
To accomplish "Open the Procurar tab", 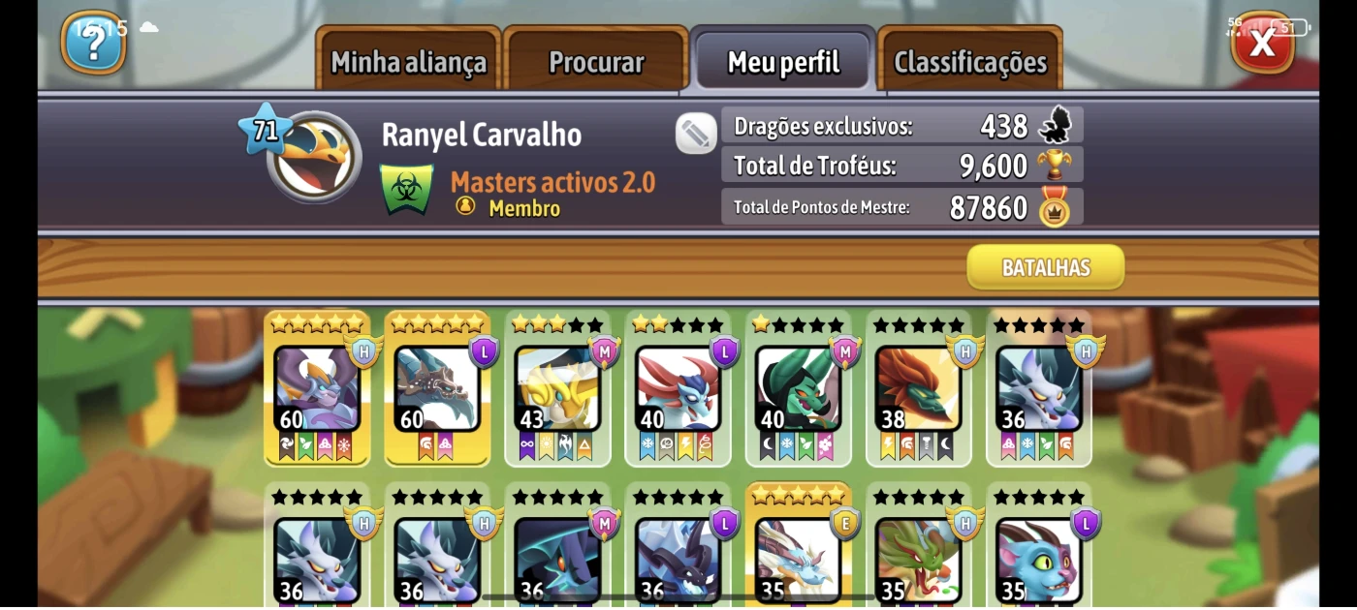I will (596, 62).
